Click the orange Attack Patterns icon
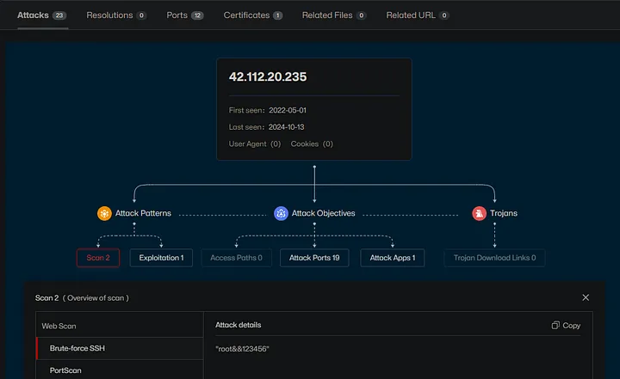Image resolution: width=620 pixels, height=379 pixels. [x=104, y=214]
